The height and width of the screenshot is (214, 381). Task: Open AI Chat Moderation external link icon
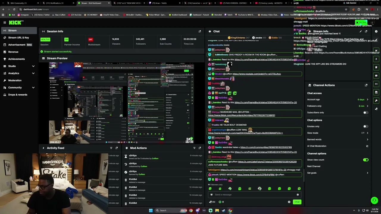367,146
